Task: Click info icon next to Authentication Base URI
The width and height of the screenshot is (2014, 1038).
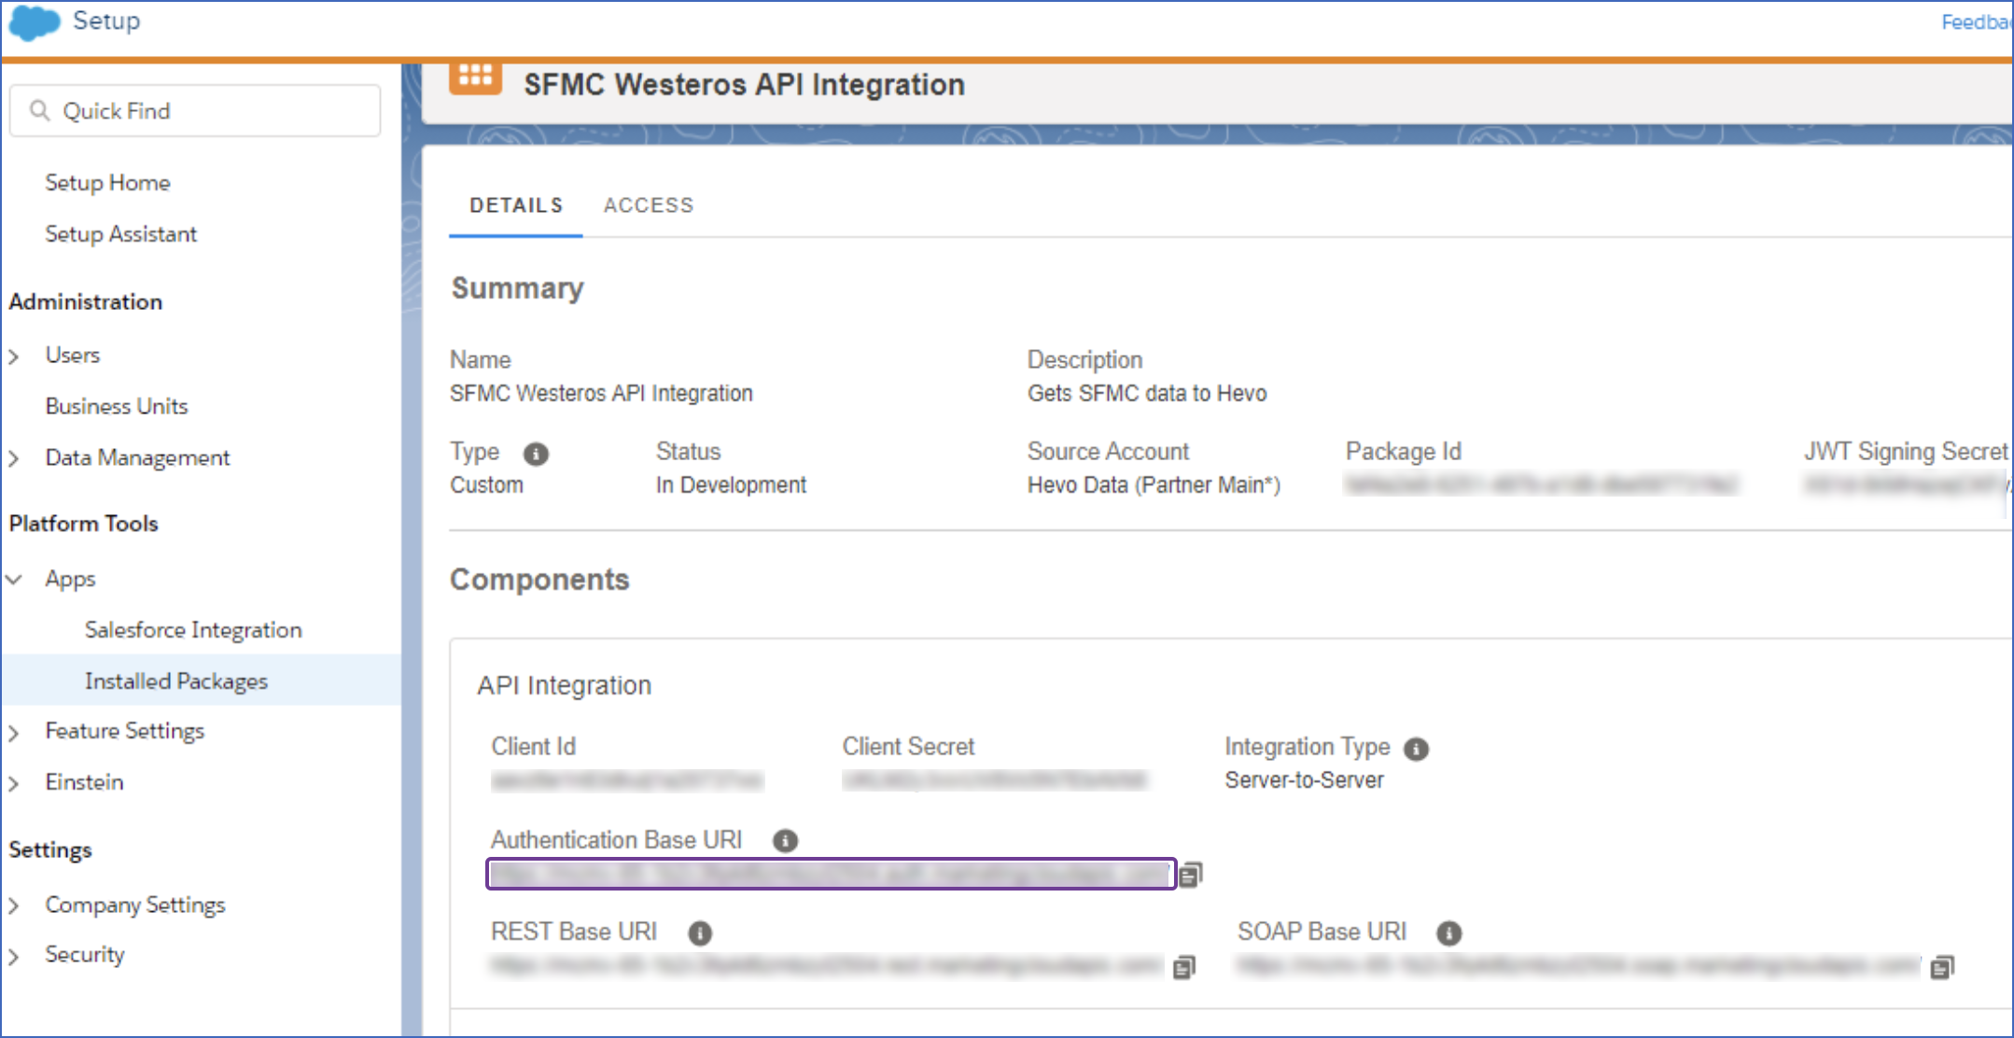Action: click(786, 841)
